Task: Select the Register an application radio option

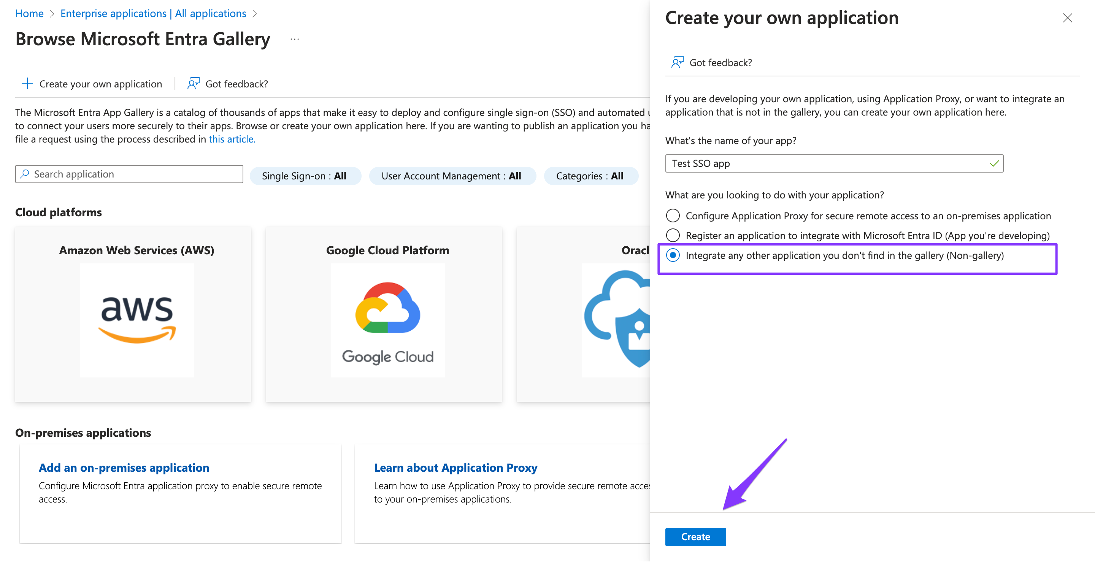Action: (673, 235)
